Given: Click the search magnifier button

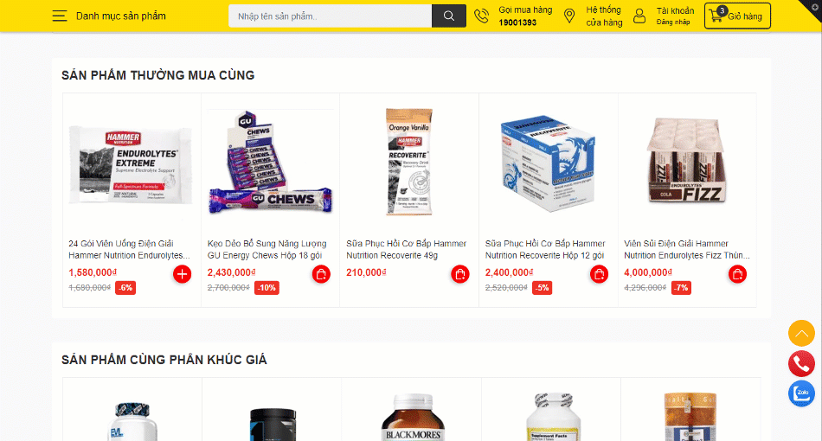Looking at the screenshot, I should click(449, 16).
